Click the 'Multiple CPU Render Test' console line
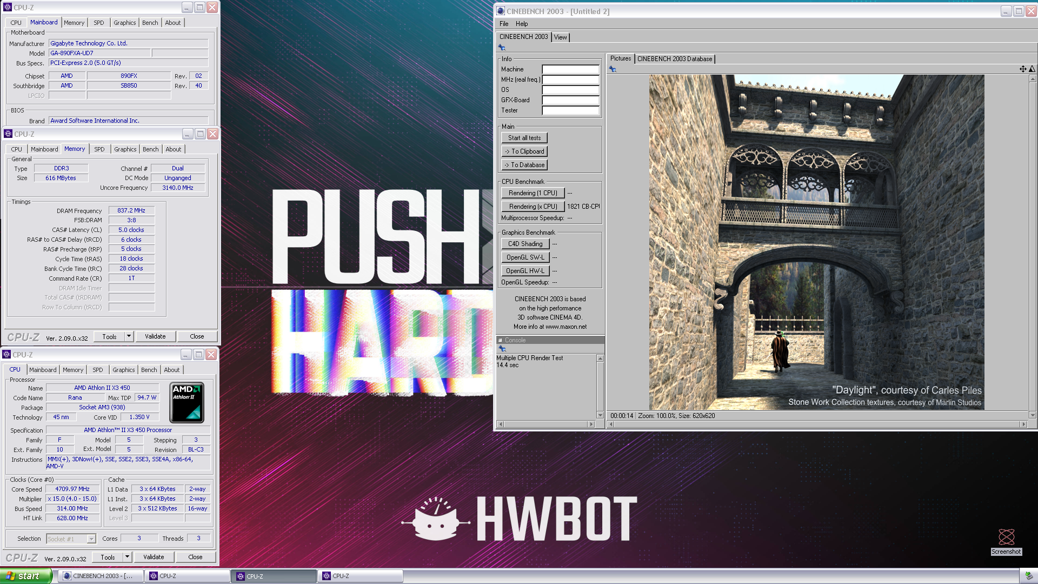 tap(530, 358)
